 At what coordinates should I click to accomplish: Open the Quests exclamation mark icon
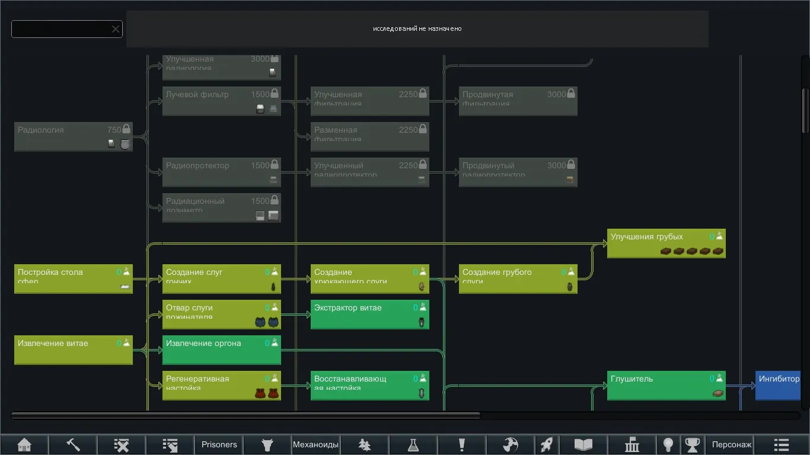pos(462,444)
